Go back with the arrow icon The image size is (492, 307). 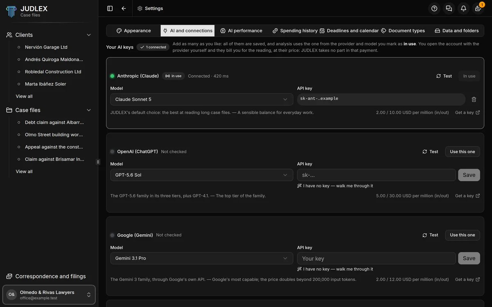124,8
